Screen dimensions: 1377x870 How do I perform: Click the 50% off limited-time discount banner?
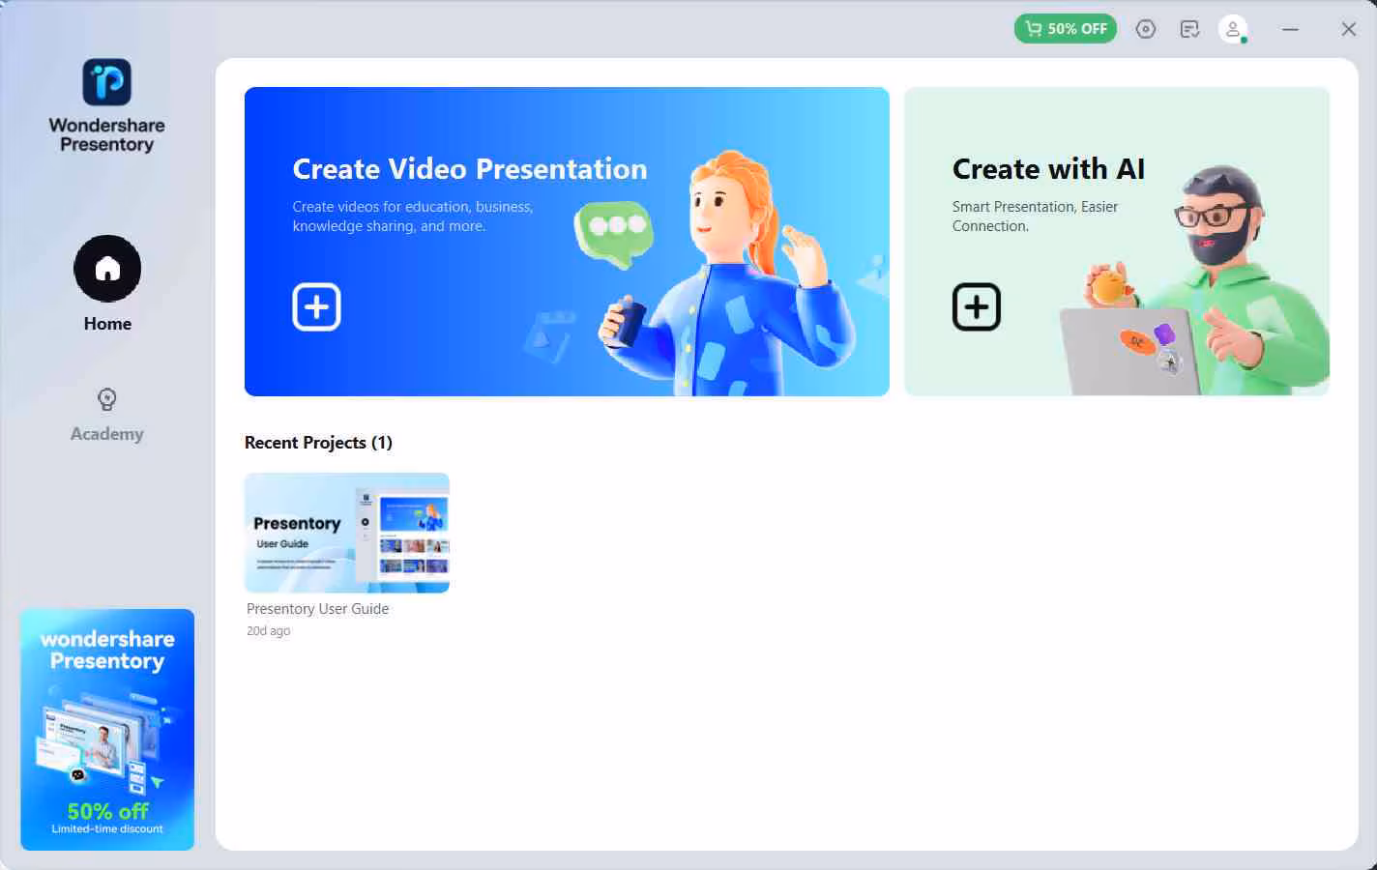107,730
